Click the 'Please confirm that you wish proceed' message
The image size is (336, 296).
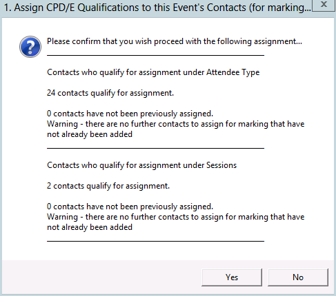coord(175,41)
